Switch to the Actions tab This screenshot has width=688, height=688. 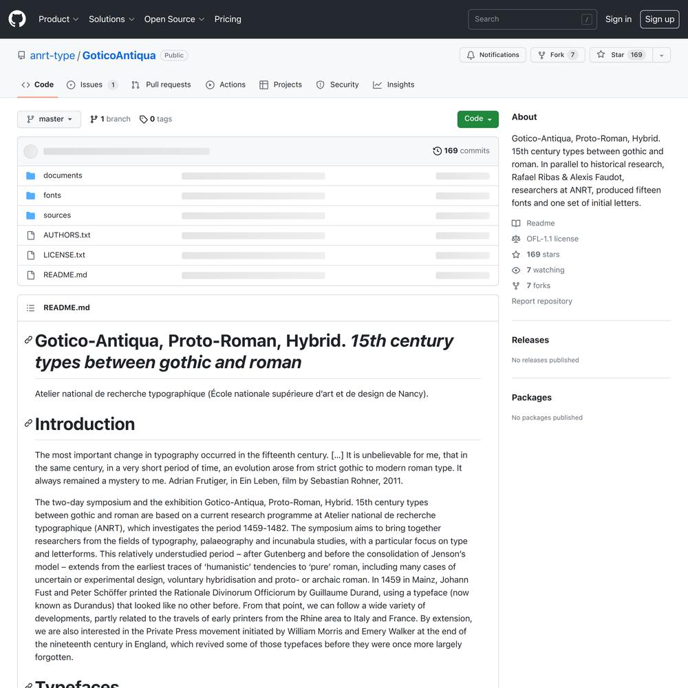pyautogui.click(x=226, y=85)
